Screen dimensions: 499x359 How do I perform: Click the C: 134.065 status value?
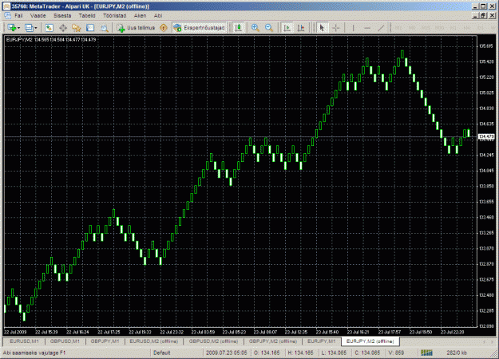[x=367, y=353]
